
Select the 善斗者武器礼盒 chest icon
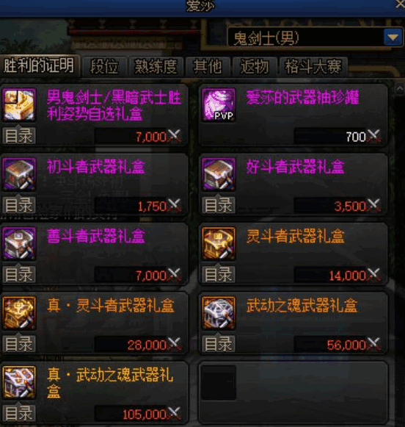[x=19, y=244]
